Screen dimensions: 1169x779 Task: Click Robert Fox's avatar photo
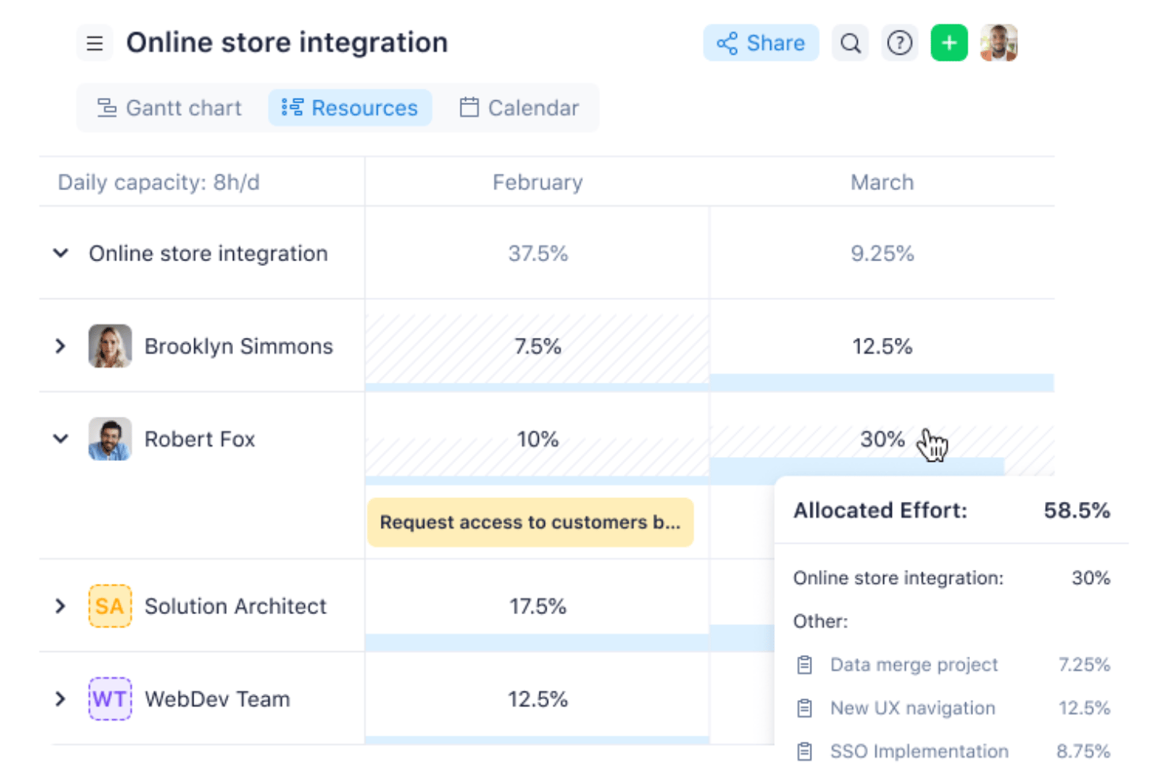click(110, 439)
